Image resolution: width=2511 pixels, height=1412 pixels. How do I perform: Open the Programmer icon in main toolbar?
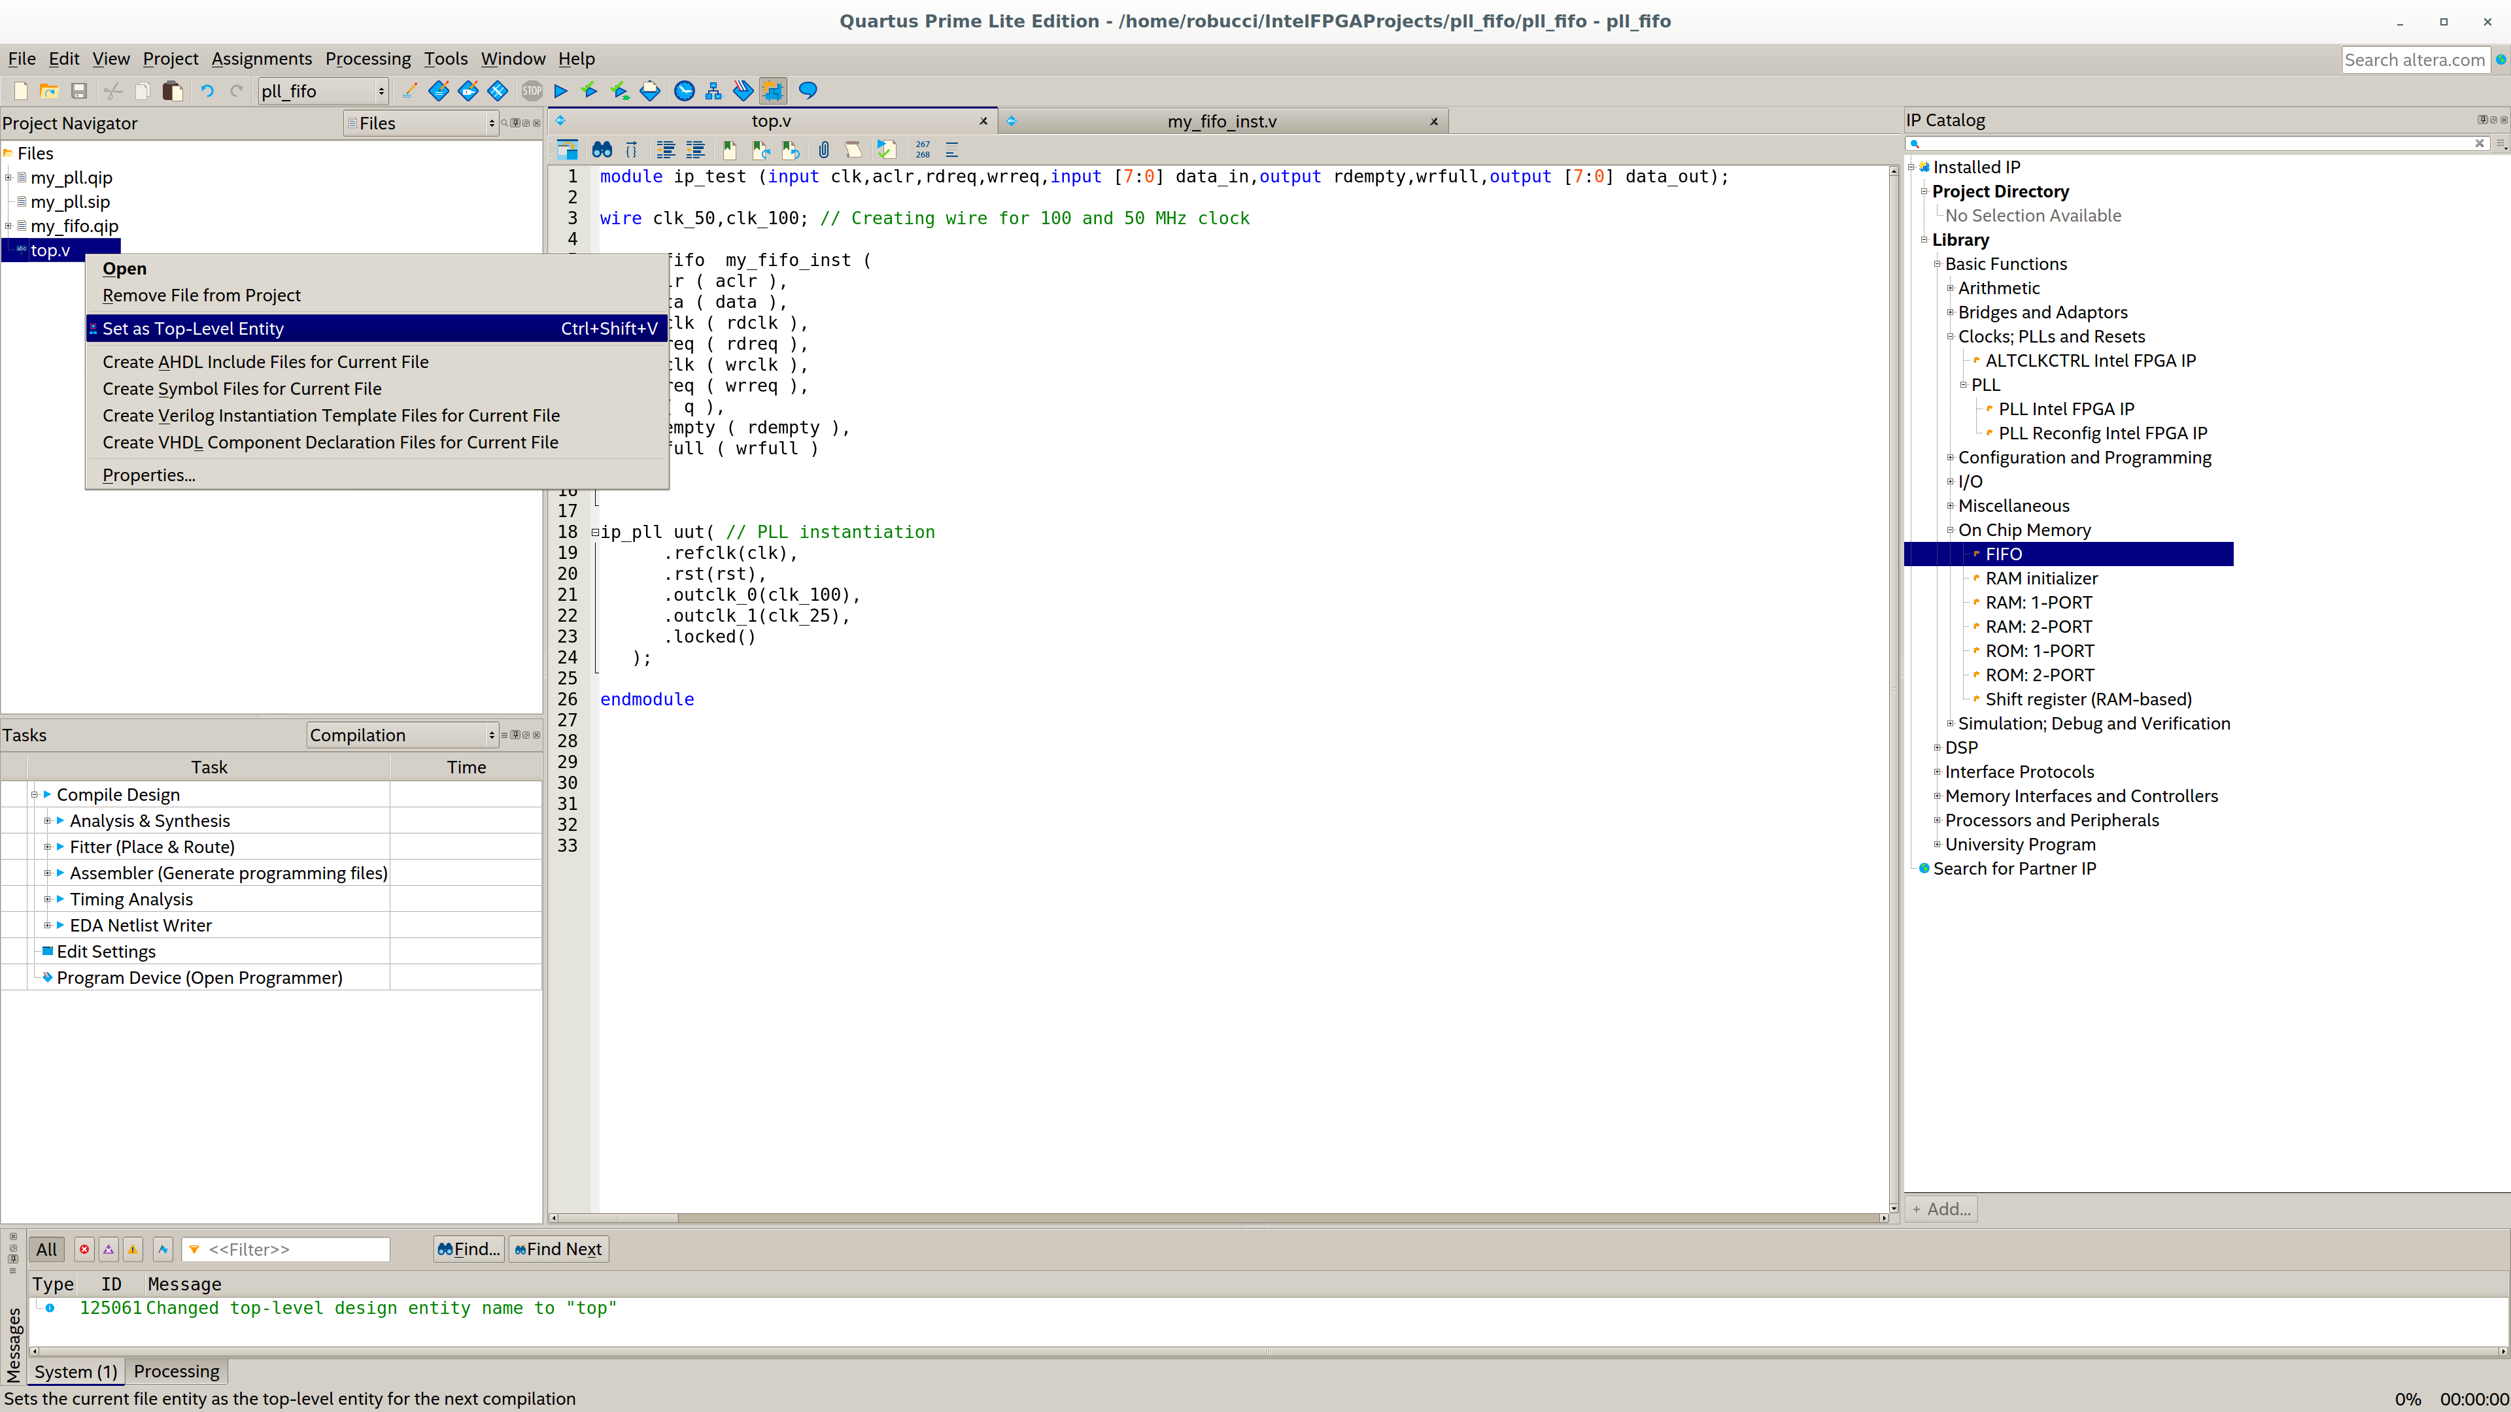tap(743, 91)
